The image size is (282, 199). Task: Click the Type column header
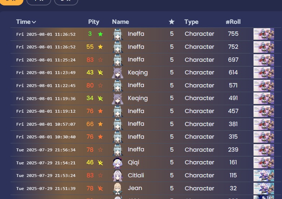click(191, 22)
